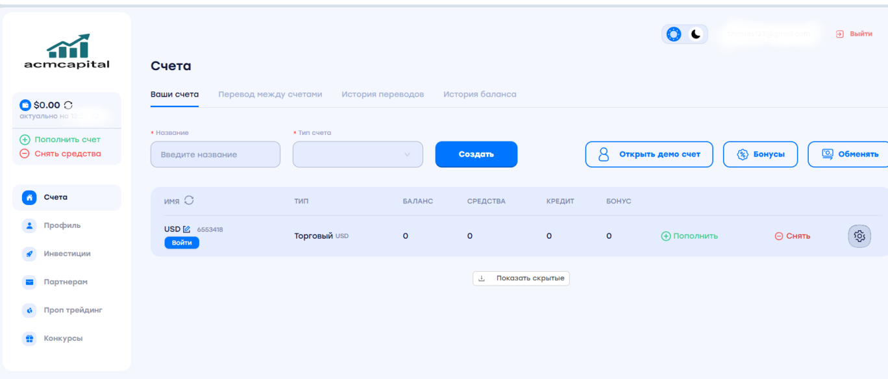
Task: Switch to light theme sun toggle
Action: (674, 34)
